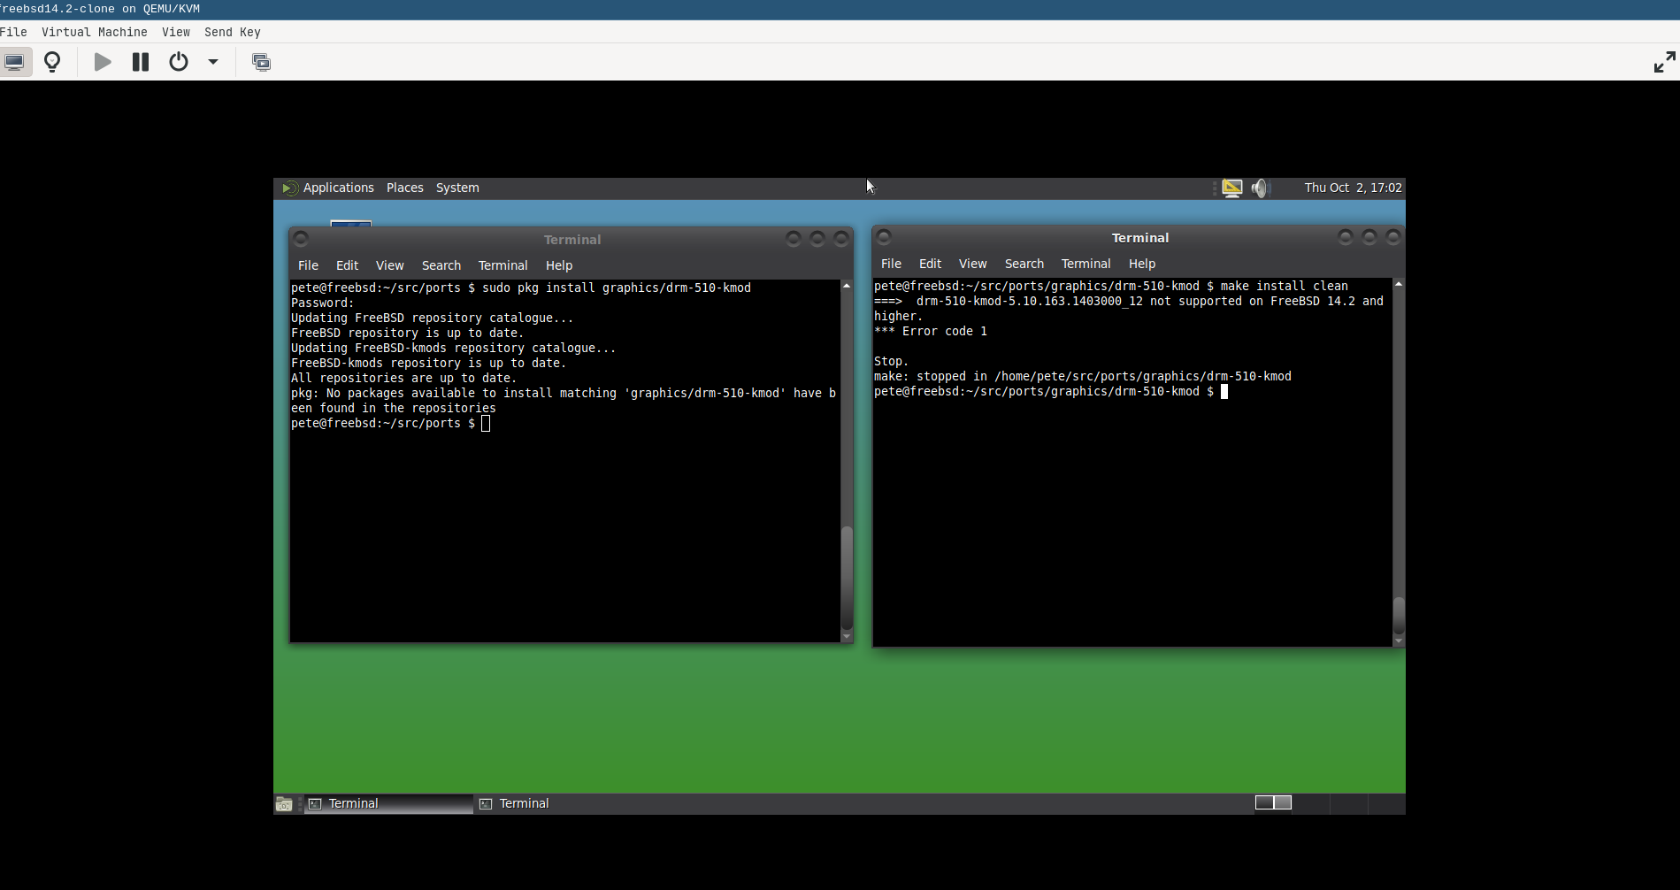Open the manage snapshots icon

261,62
